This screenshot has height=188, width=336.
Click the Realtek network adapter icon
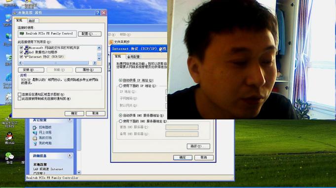(22, 34)
